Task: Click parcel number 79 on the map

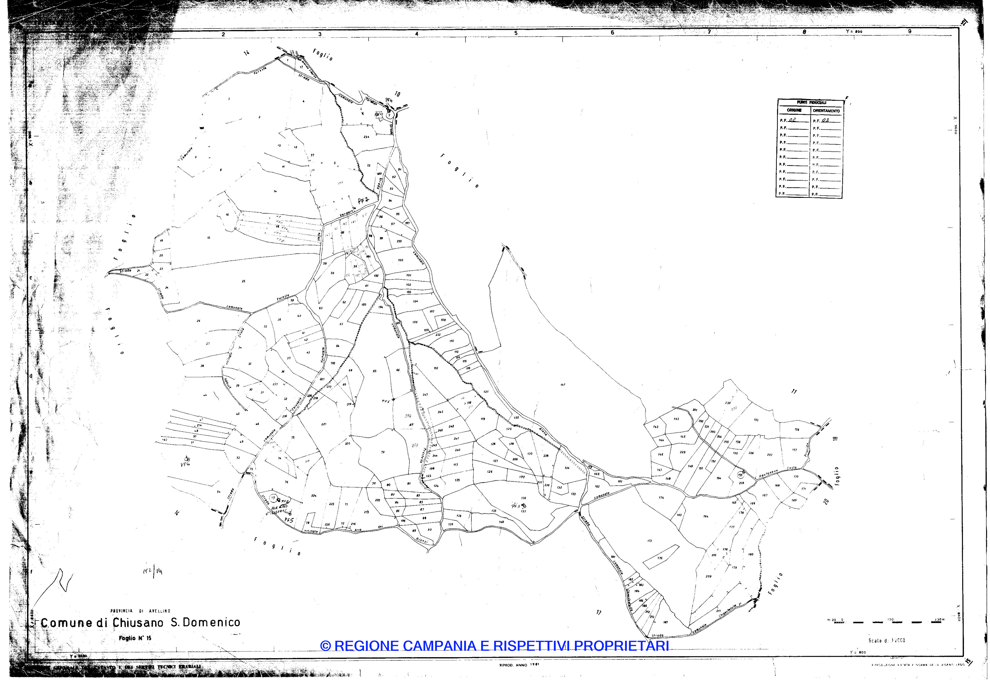Action: click(382, 452)
